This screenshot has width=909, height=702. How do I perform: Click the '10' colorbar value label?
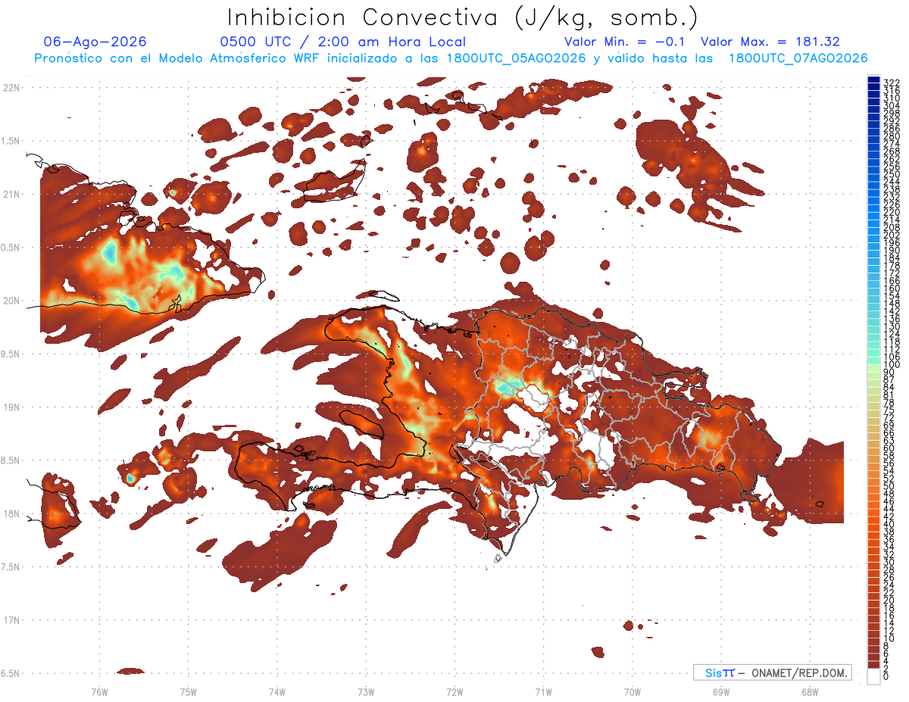889,638
